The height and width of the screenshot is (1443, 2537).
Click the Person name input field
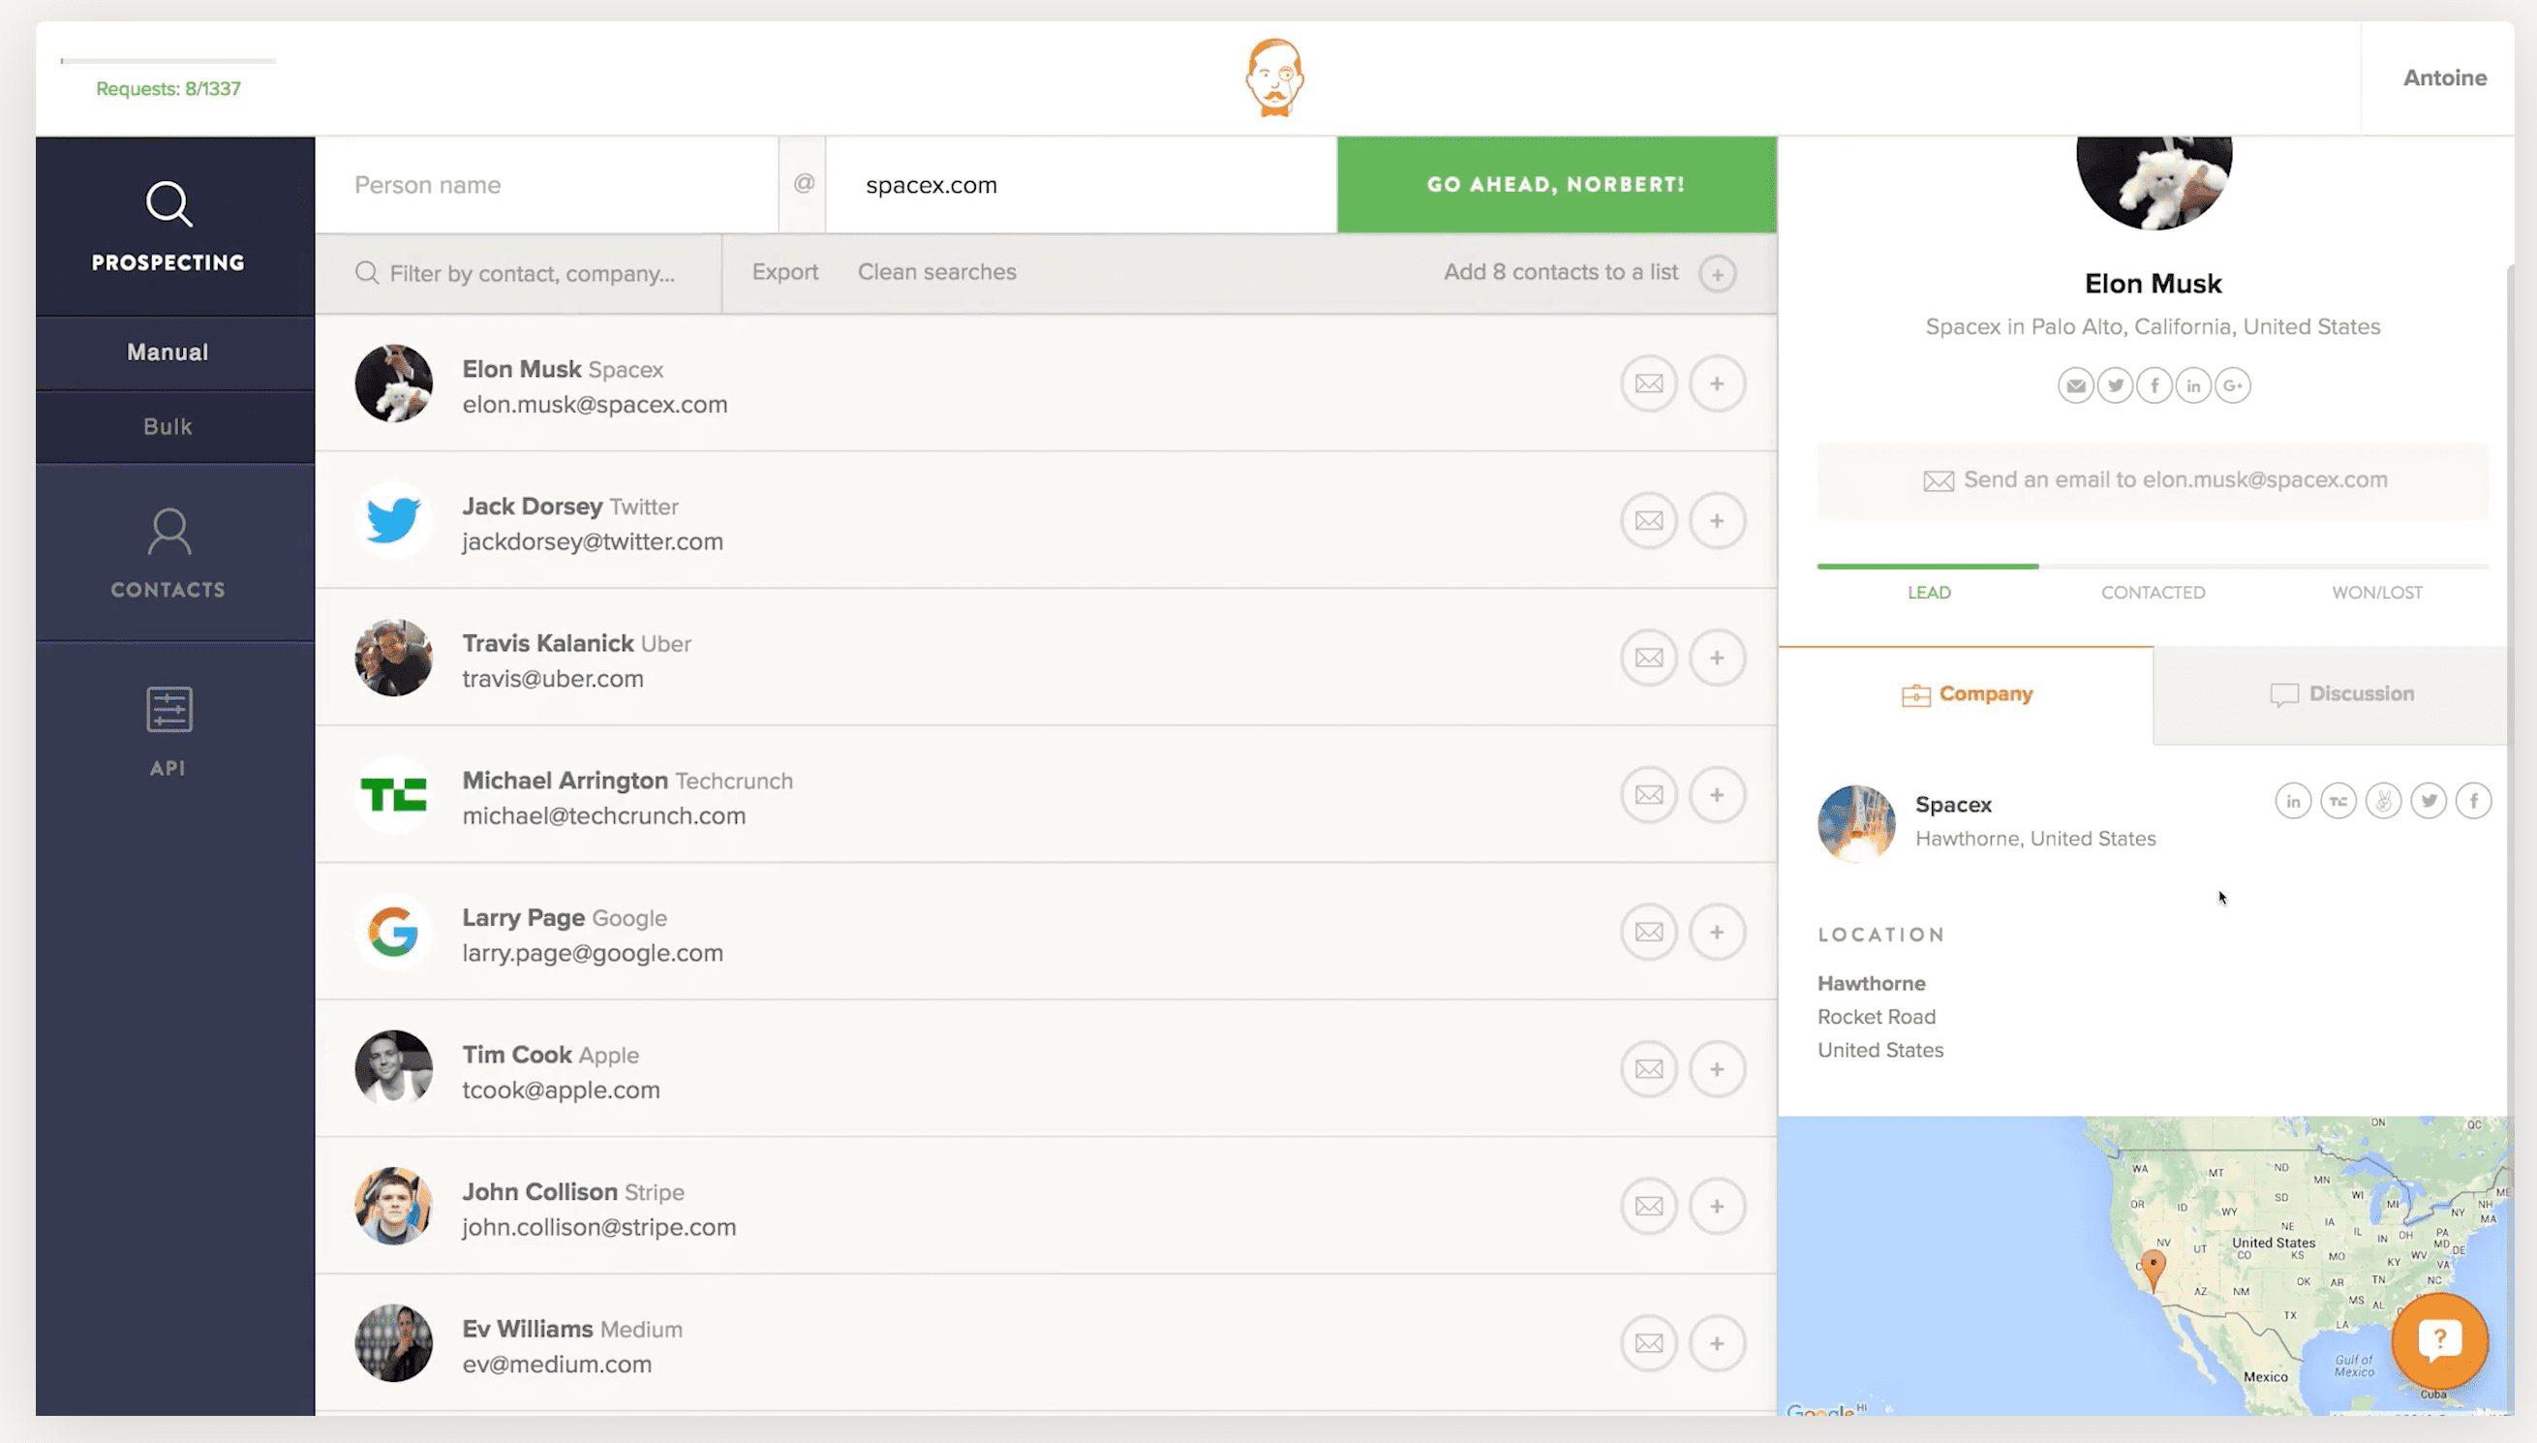547,185
